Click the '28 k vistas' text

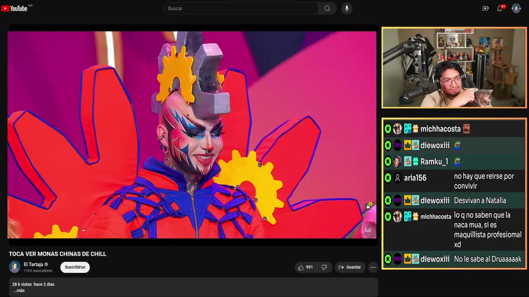22,285
